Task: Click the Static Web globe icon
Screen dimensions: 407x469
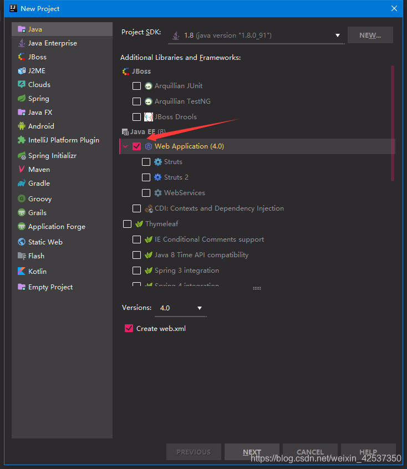Action: point(22,242)
